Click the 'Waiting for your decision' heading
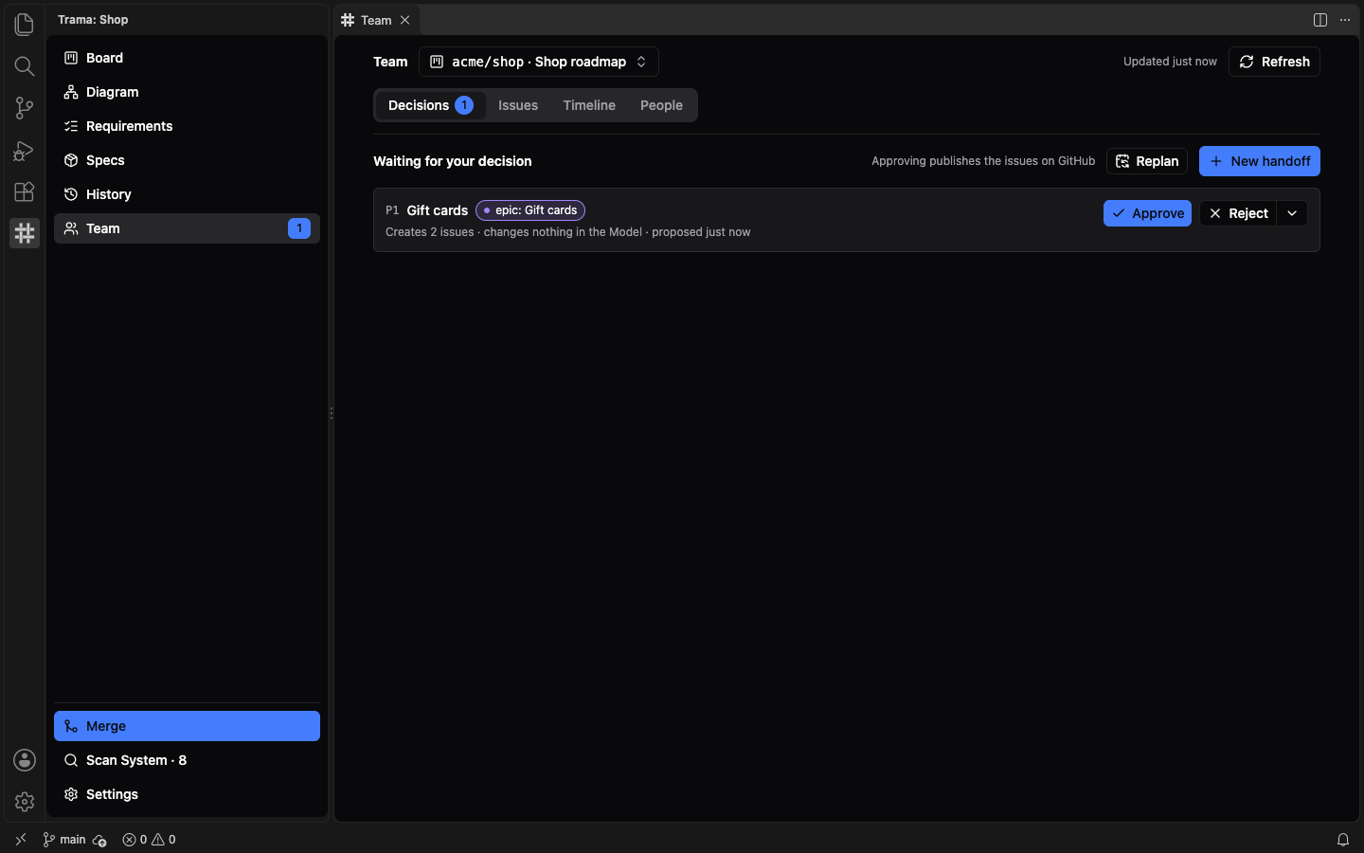The image size is (1364, 853). click(x=453, y=161)
